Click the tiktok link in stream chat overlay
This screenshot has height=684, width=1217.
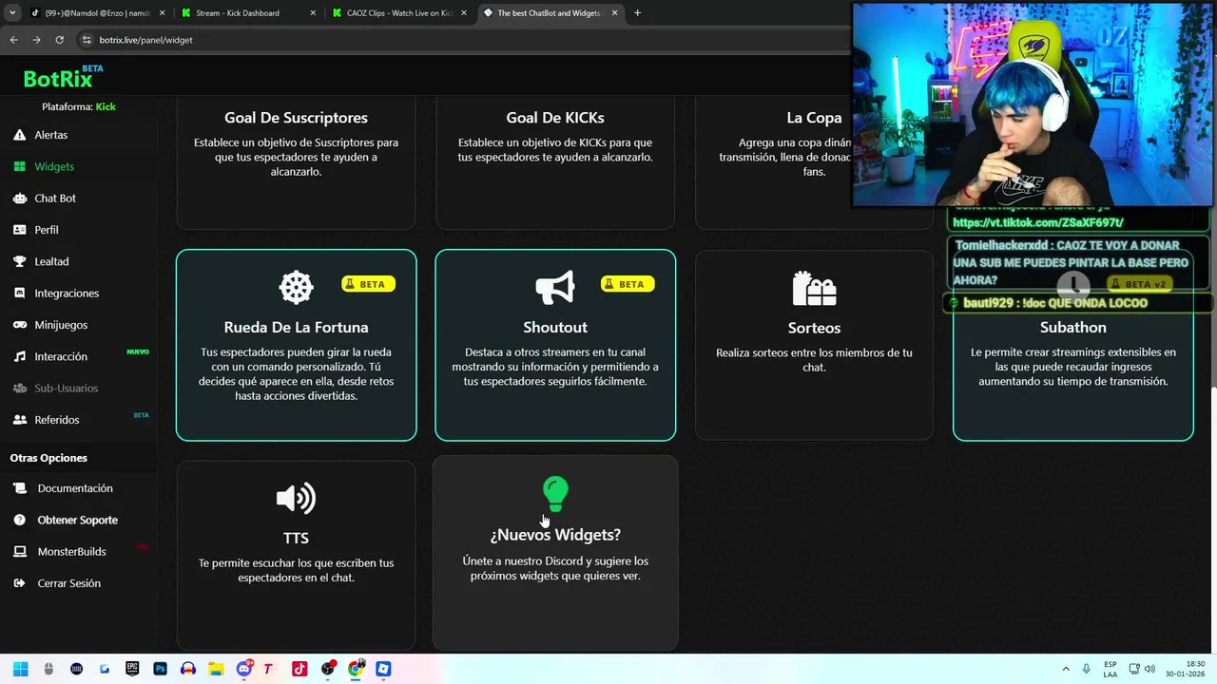click(1037, 222)
